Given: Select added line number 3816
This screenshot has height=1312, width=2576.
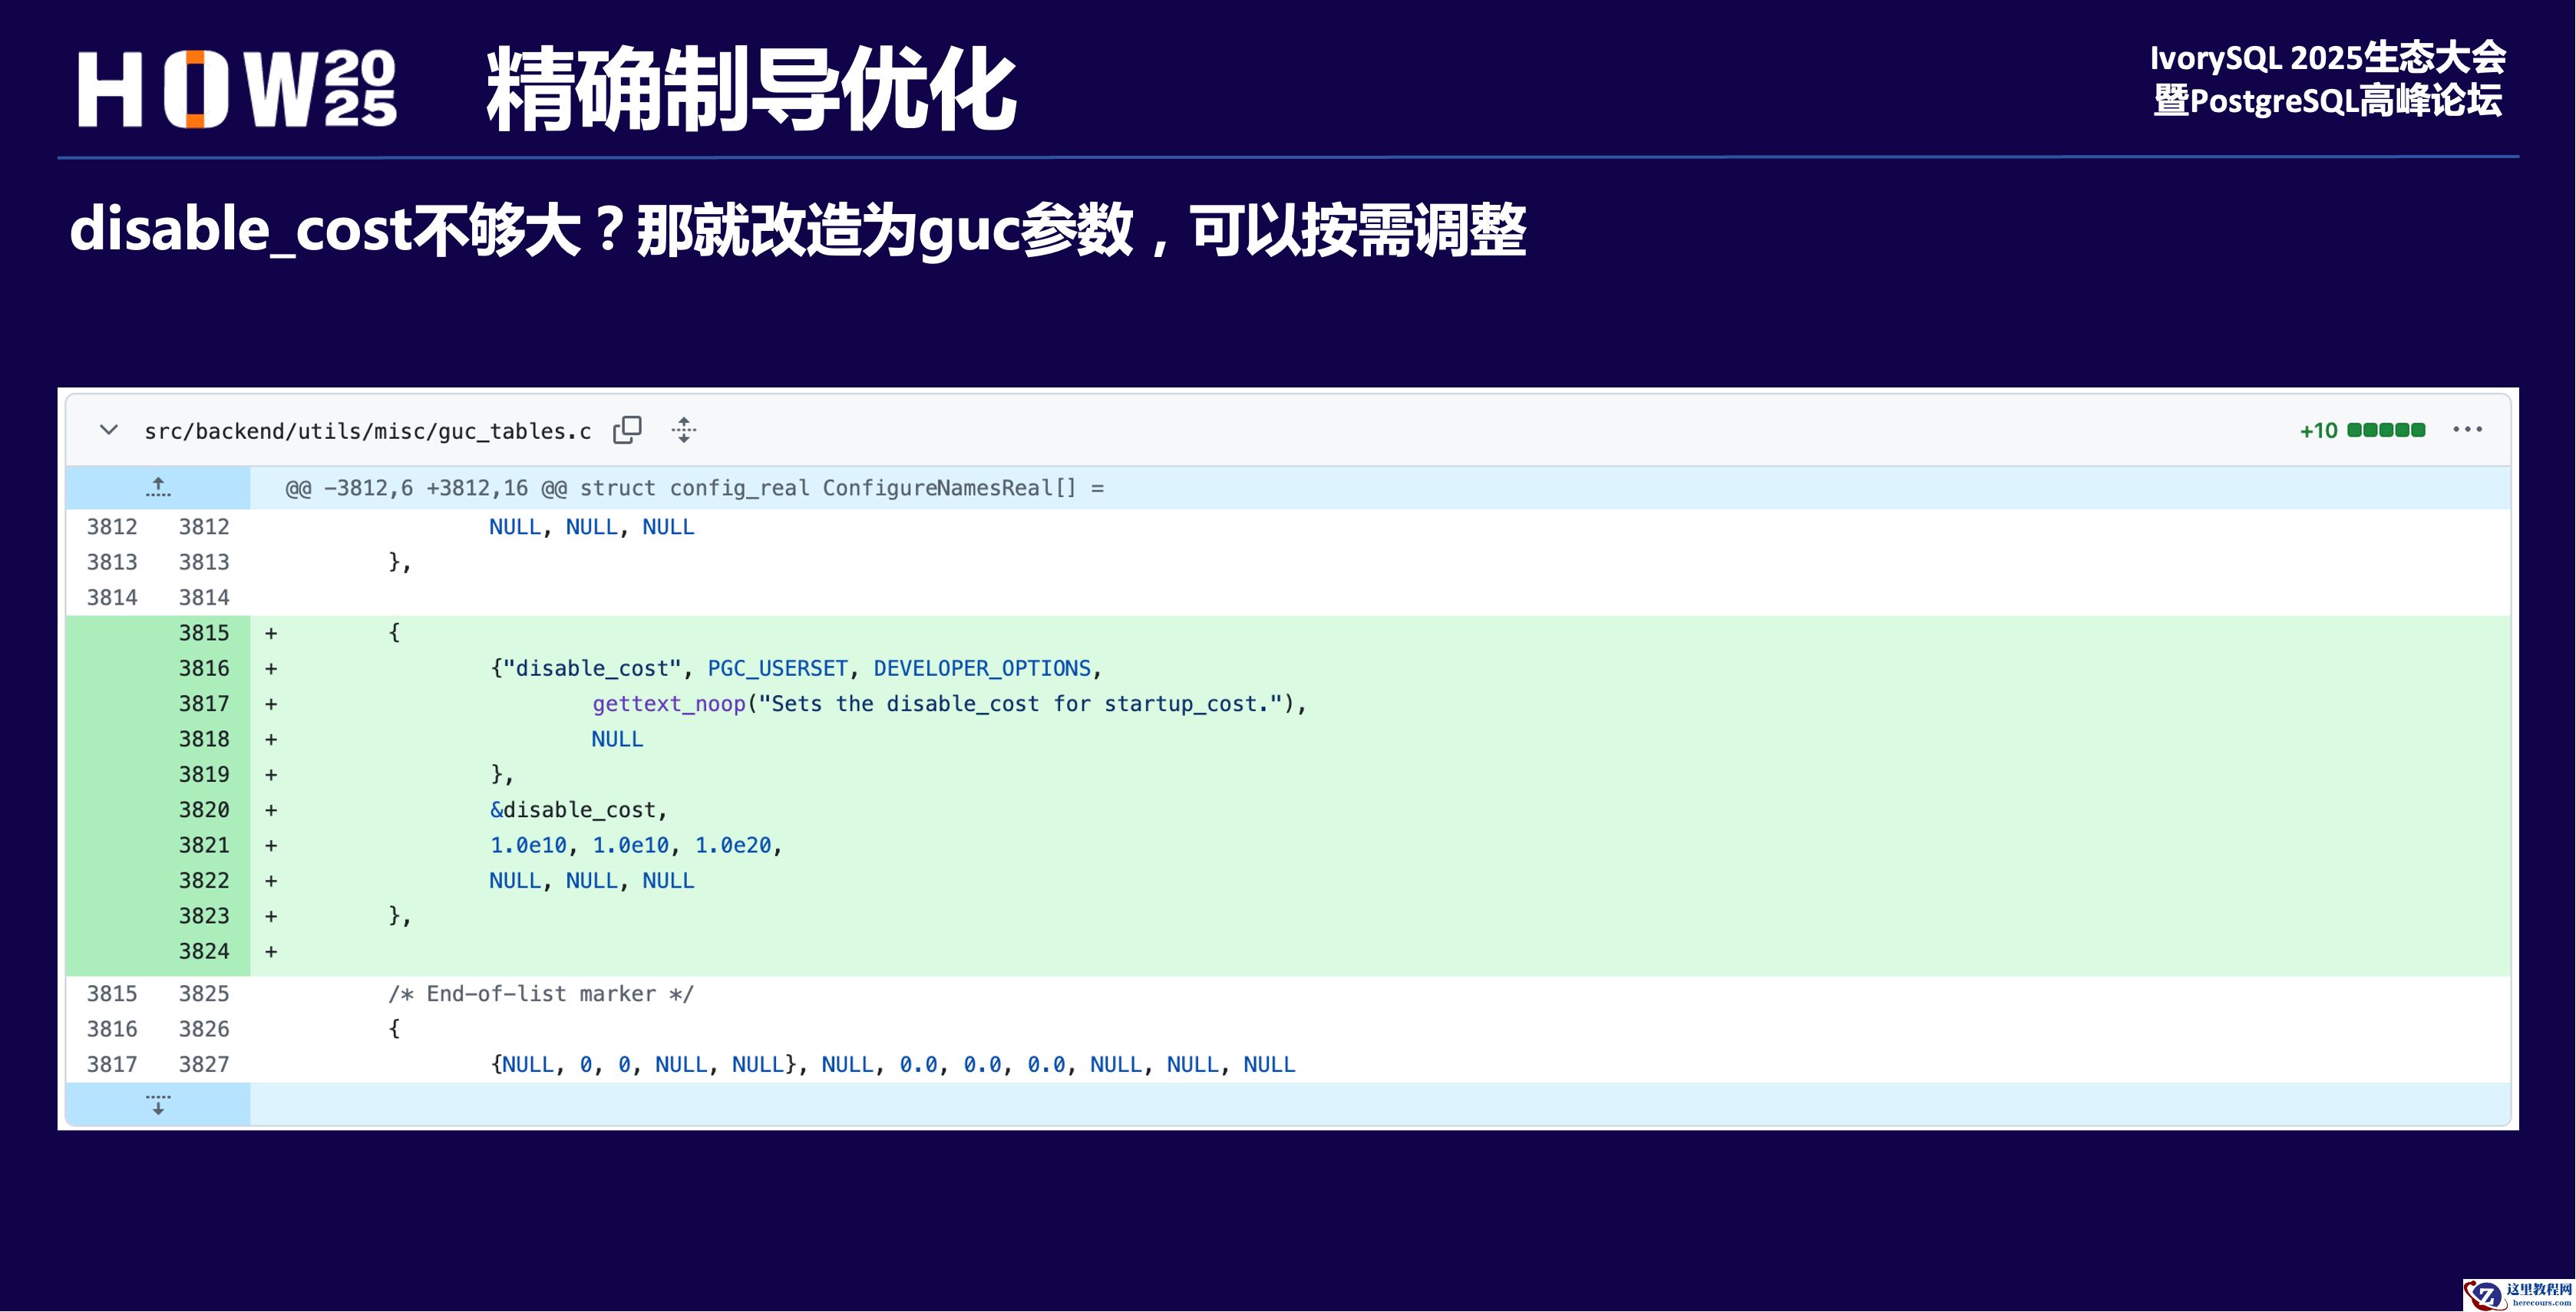Looking at the screenshot, I should [204, 668].
